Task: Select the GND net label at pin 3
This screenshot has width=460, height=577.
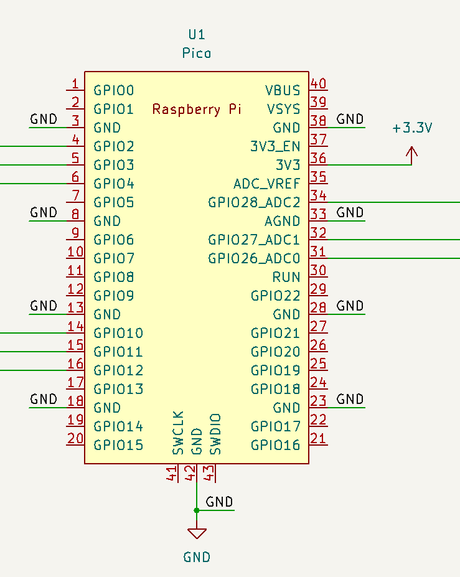Action: pyautogui.click(x=44, y=120)
